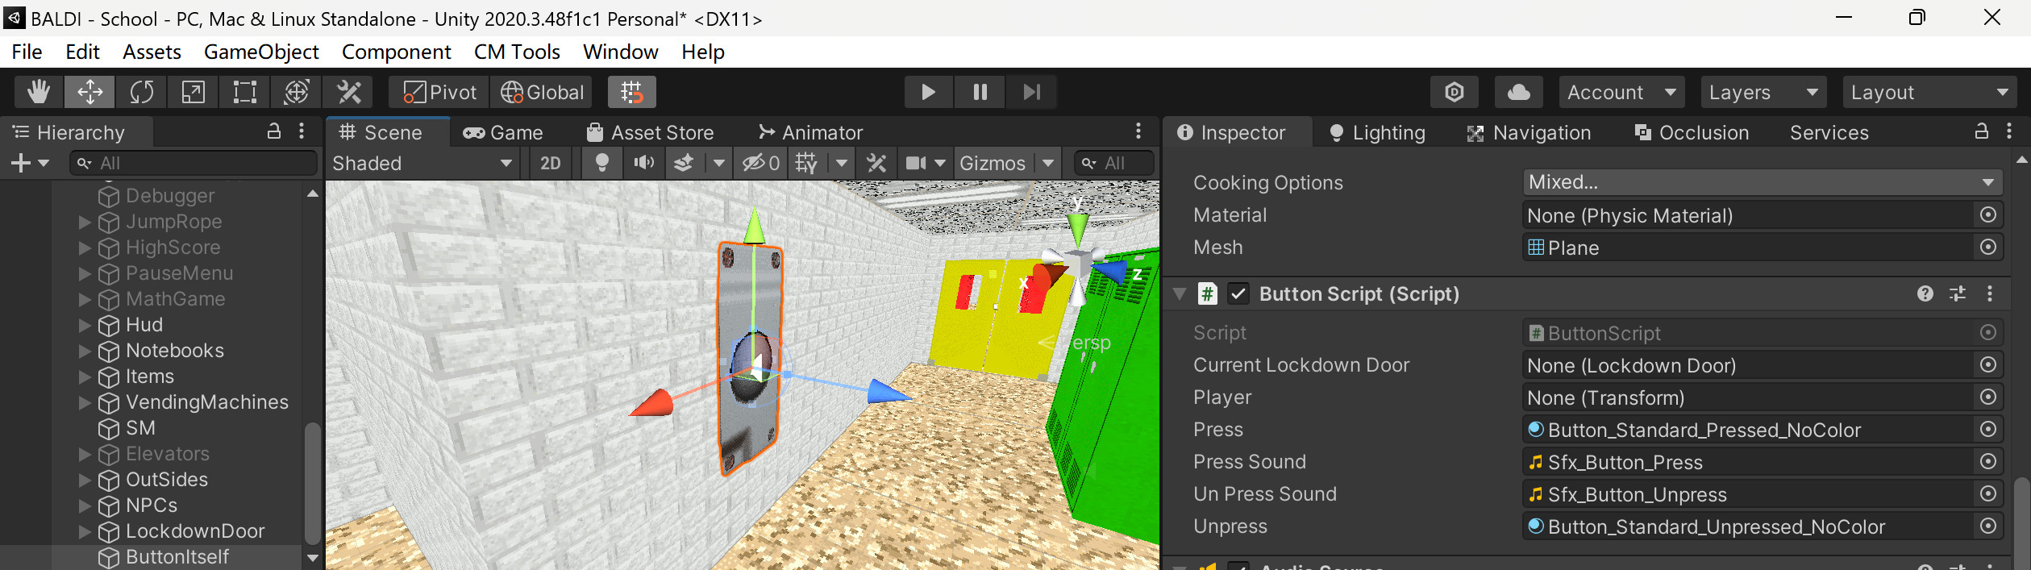2031x570 pixels.
Task: Open the Cooking Options dropdown
Action: [x=1761, y=182]
